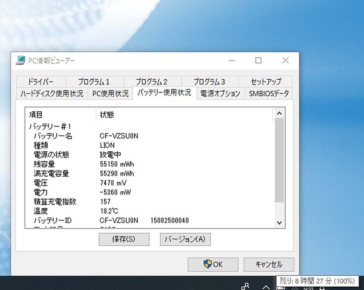Select the バッテリー使用状況 tab

pyautogui.click(x=165, y=93)
